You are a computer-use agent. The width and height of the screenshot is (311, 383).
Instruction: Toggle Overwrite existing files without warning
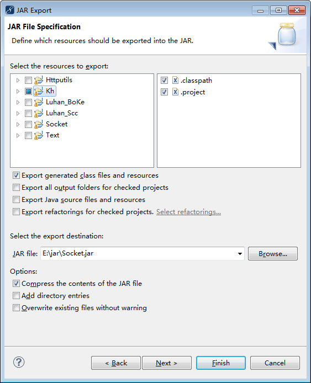pos(16,308)
